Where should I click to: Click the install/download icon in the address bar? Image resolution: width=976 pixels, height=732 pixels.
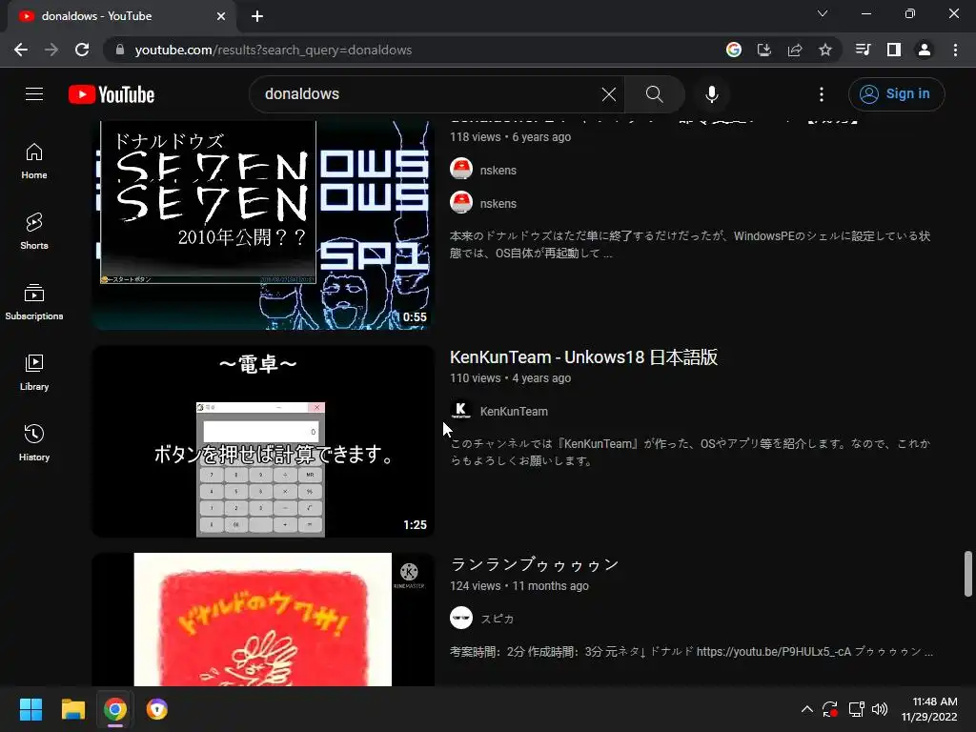(764, 50)
